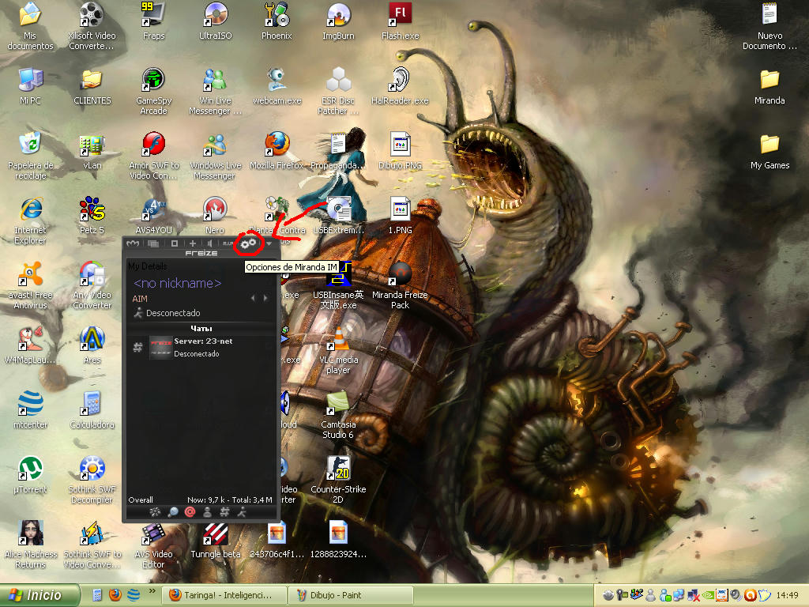Image resolution: width=809 pixels, height=607 pixels.
Task: Click the volume speaker tray icon
Action: [736, 595]
